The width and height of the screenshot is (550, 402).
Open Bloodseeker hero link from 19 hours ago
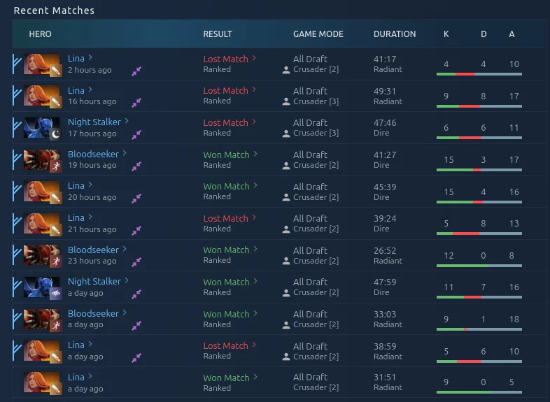tap(93, 154)
